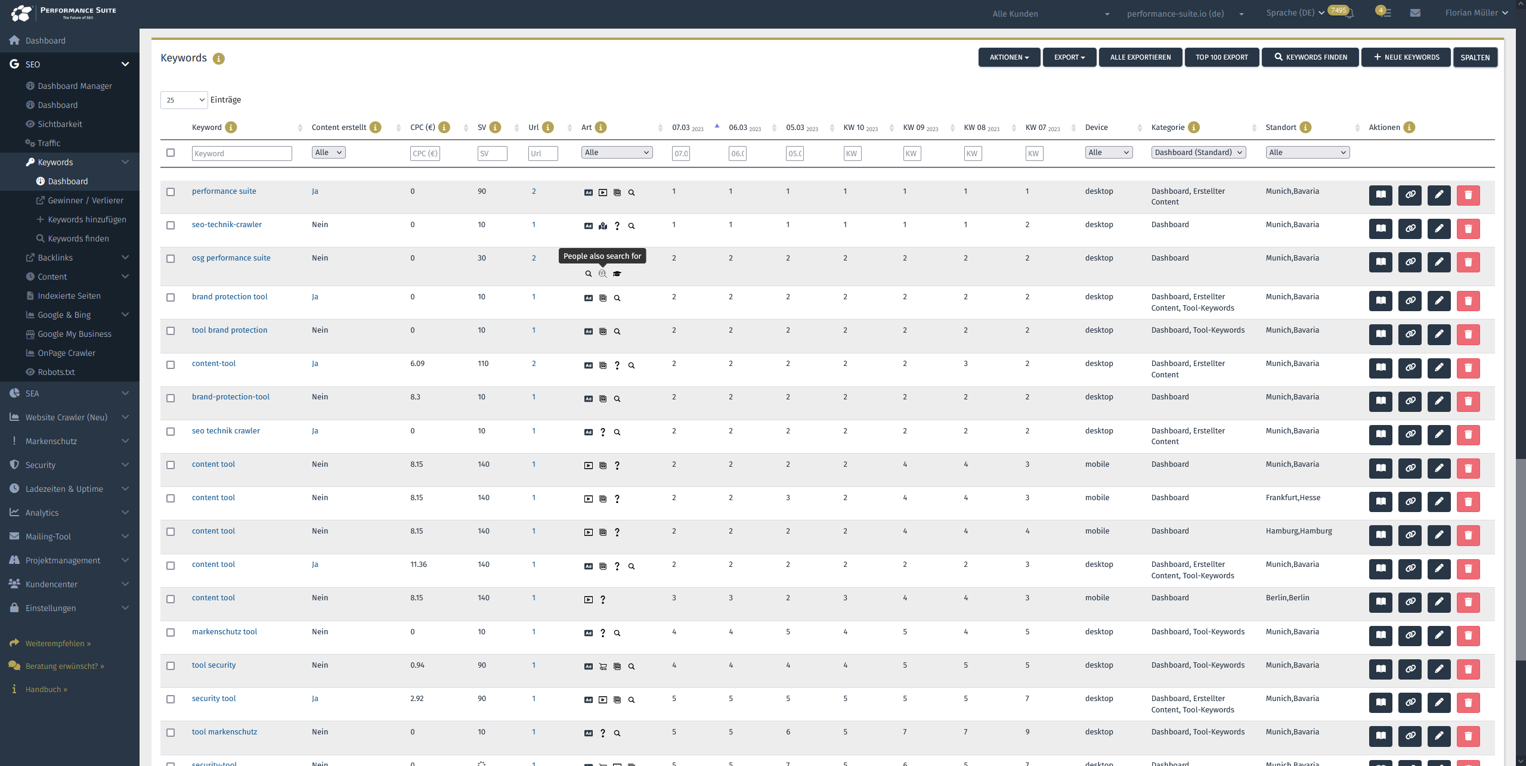Click the video icon for content tool row

(x=589, y=466)
